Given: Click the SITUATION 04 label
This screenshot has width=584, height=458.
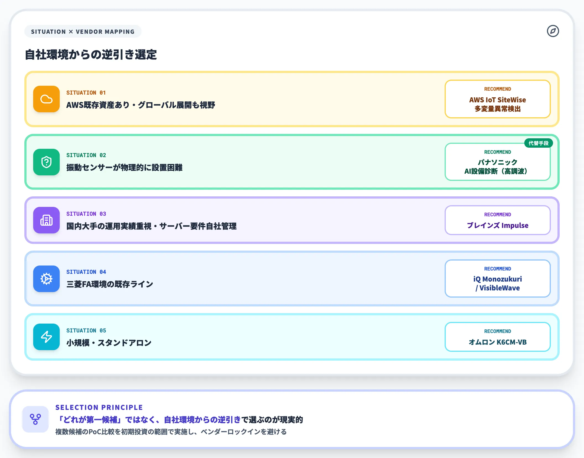Looking at the screenshot, I should pyautogui.click(x=86, y=272).
